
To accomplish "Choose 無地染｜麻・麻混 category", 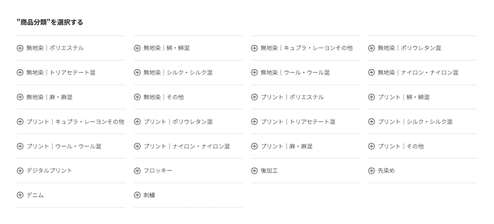I will [x=71, y=97].
